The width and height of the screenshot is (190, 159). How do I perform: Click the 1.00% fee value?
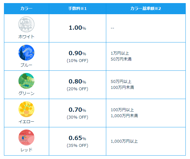[78, 28]
